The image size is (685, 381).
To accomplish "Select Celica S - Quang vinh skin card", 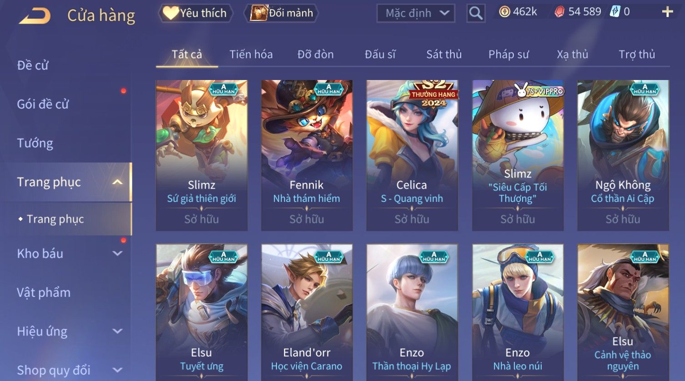I will (412, 155).
